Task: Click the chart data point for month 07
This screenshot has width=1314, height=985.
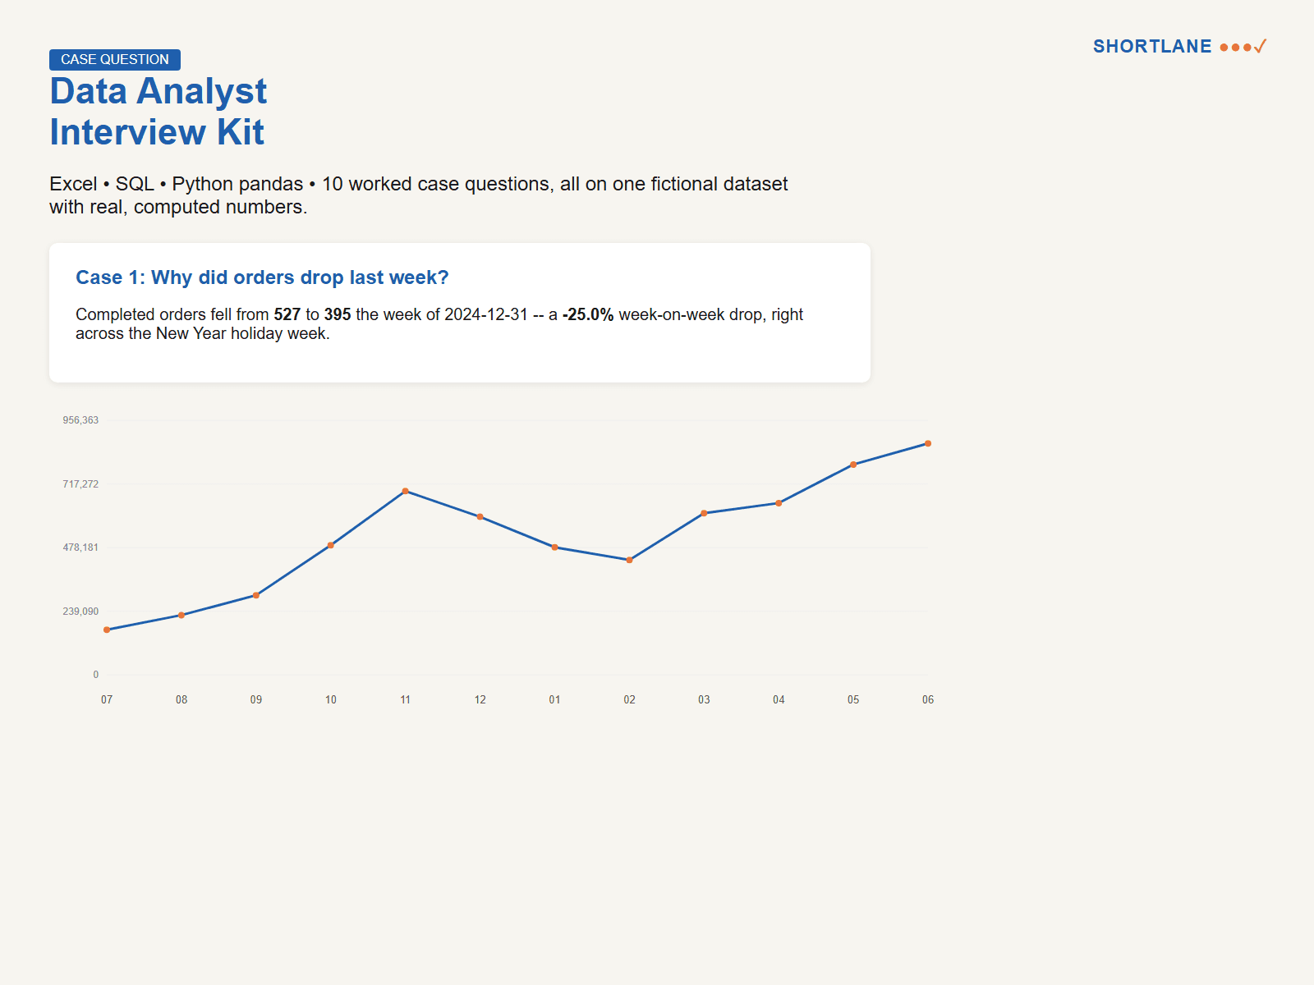Action: coord(107,630)
